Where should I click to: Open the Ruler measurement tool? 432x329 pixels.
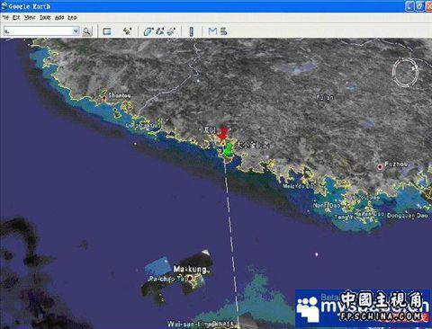tap(192, 31)
